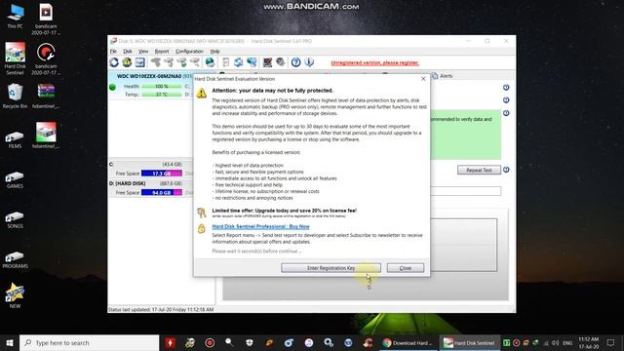Select the hdsentinel WinRAR archive on desktop
The image size is (624, 351).
tap(46, 96)
